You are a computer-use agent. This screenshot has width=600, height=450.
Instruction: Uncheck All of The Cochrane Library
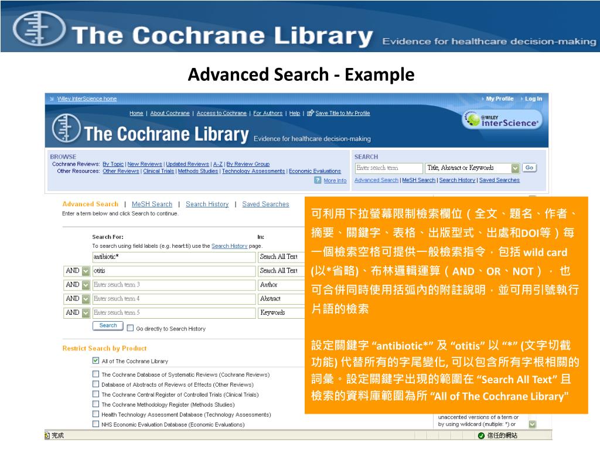pos(96,360)
